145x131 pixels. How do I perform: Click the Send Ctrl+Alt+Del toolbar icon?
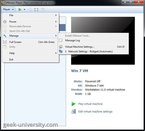click(x=30, y=10)
